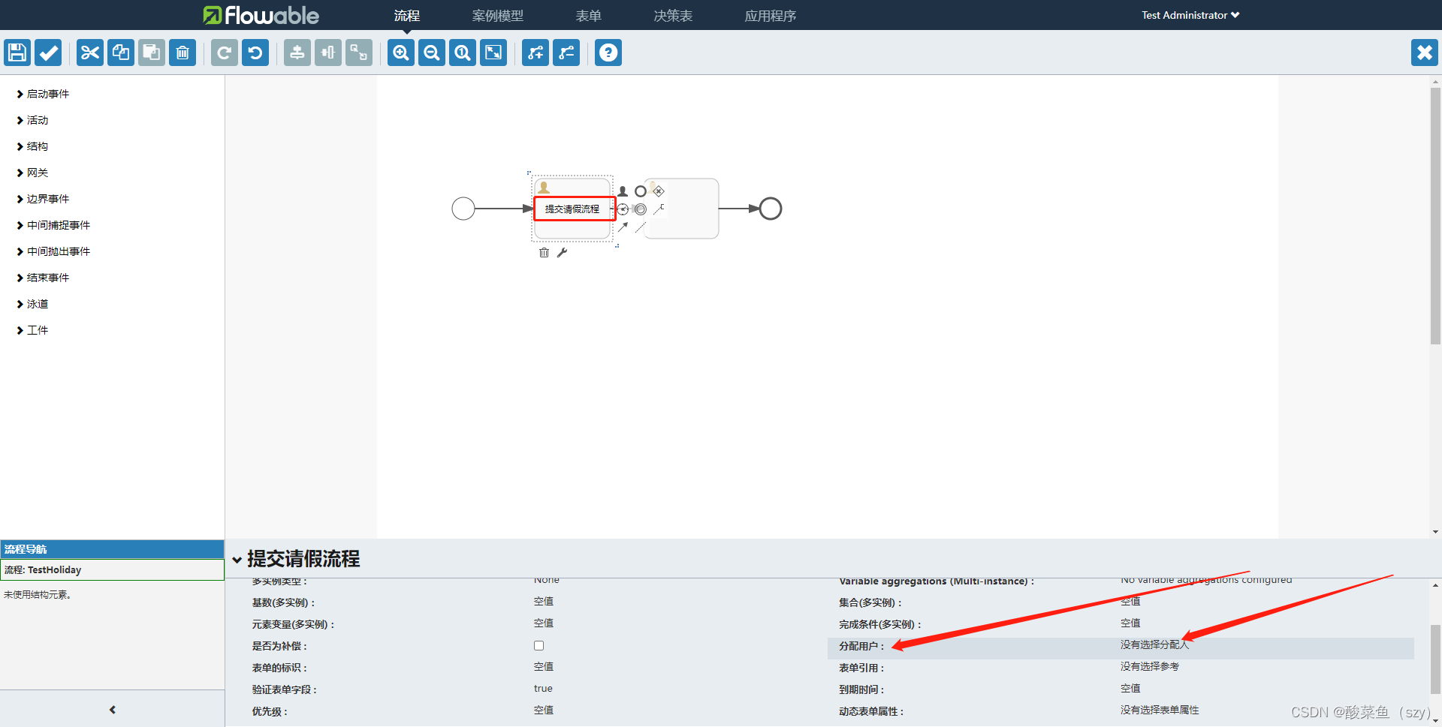Cut selection with the scissors icon
This screenshot has height=727, width=1442.
coord(90,53)
